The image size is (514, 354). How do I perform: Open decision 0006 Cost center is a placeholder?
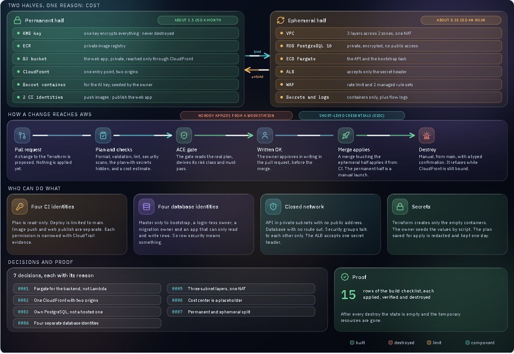(x=241, y=300)
